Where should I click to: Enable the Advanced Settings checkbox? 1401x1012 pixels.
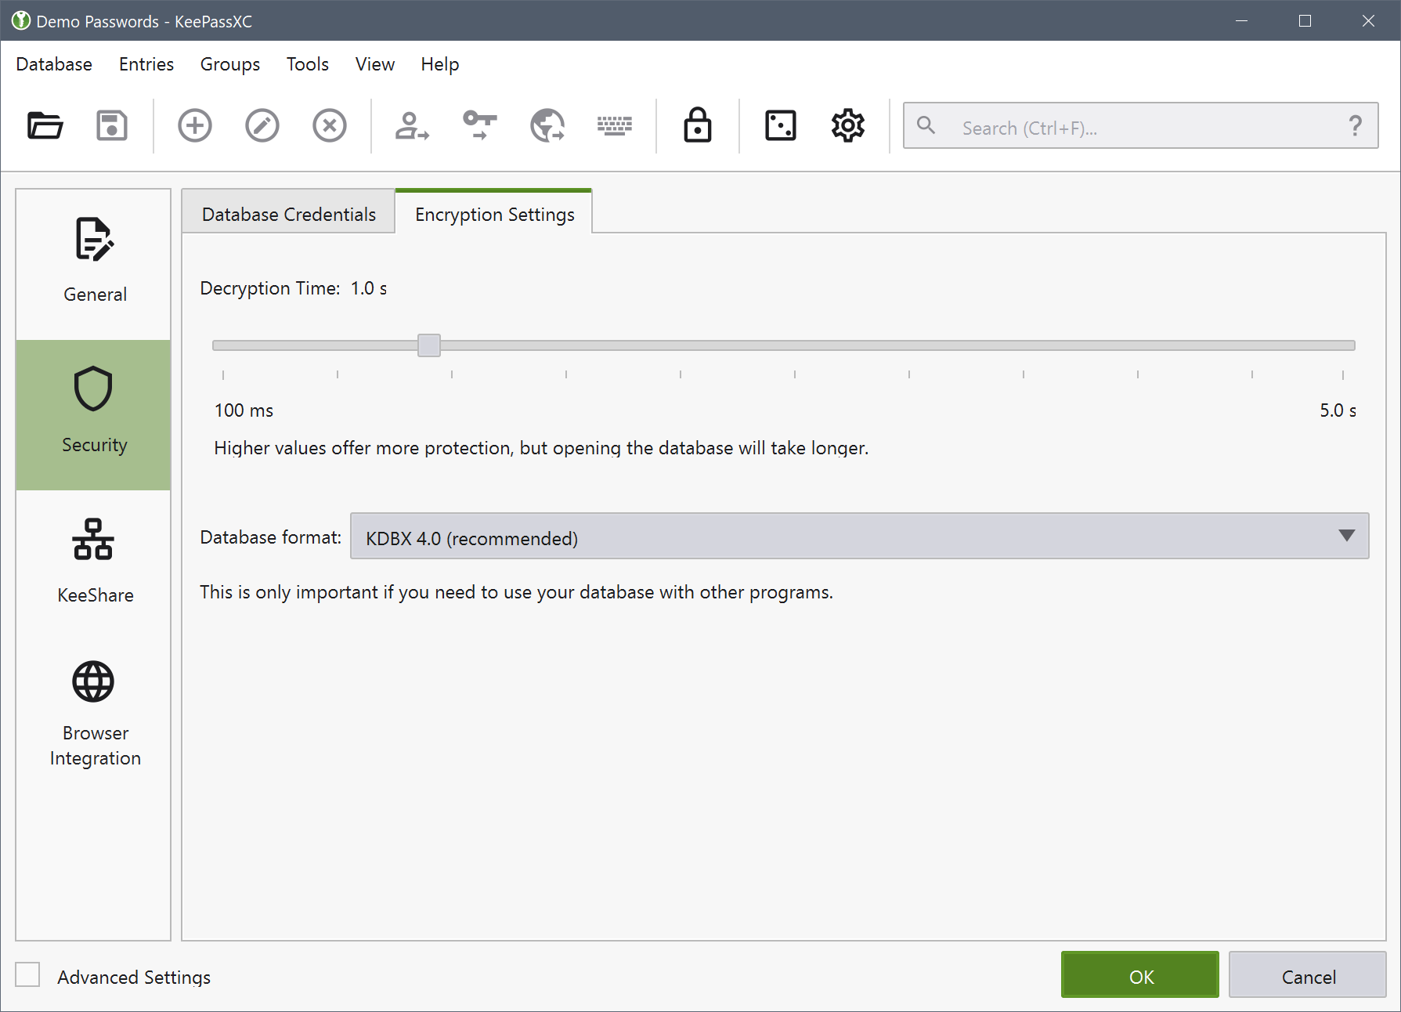(x=28, y=975)
